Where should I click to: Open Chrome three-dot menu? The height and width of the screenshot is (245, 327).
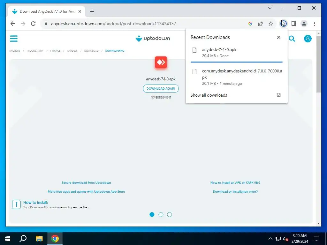point(314,24)
